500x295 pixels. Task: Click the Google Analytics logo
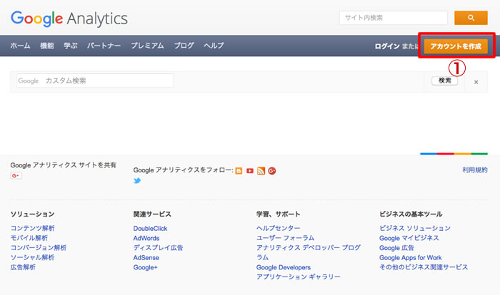[x=69, y=18]
